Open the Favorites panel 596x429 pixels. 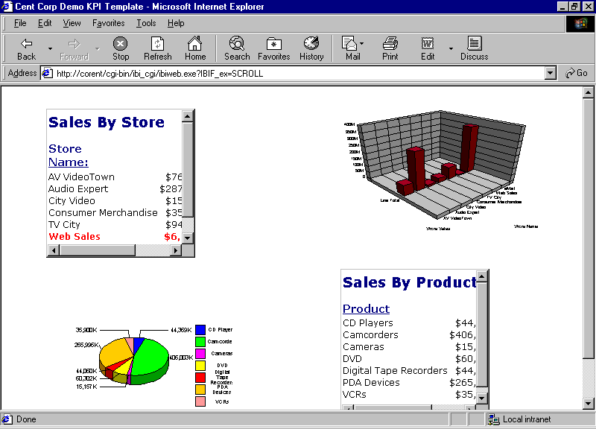[x=273, y=47]
